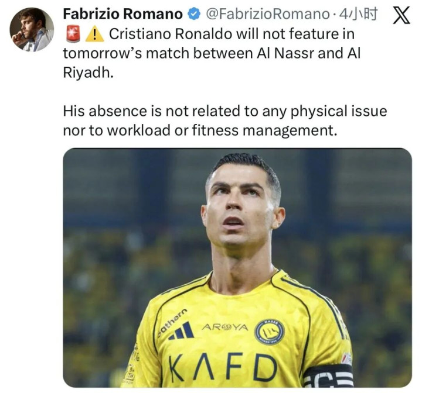Click the X logo beside the timestamp
This screenshot has width=422, height=393.
click(401, 15)
